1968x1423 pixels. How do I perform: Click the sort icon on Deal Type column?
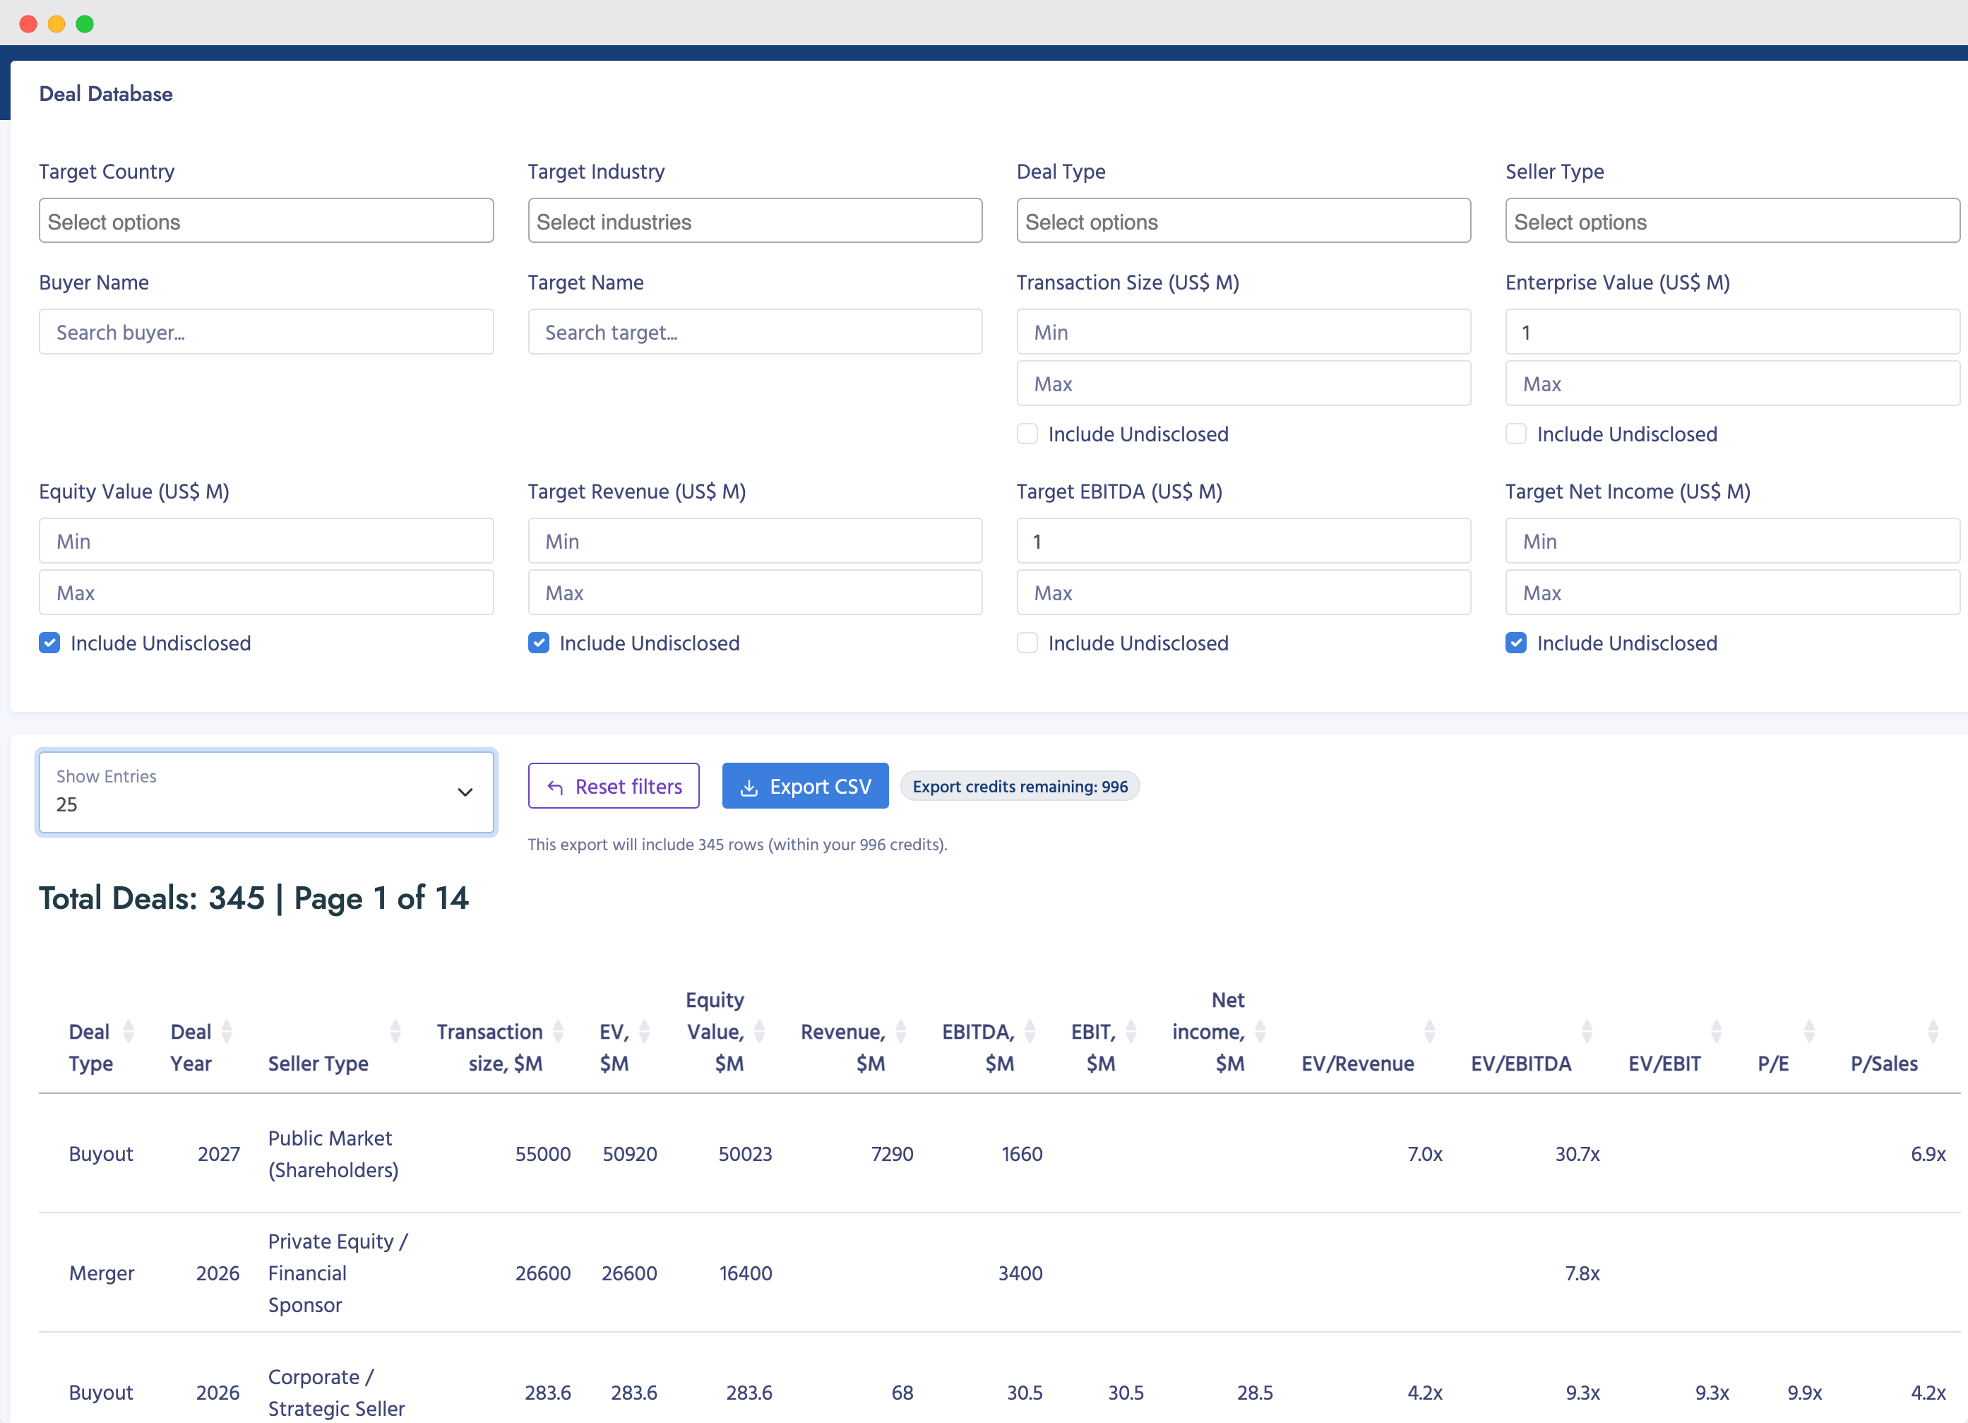click(129, 1031)
